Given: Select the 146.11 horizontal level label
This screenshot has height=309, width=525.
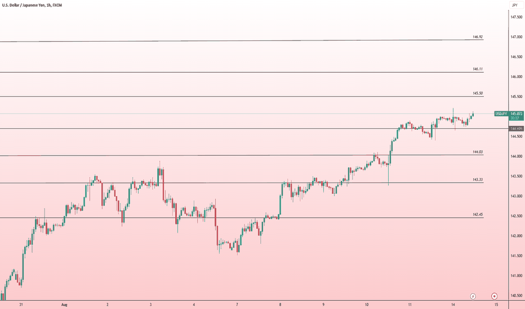Looking at the screenshot, I should coord(478,69).
